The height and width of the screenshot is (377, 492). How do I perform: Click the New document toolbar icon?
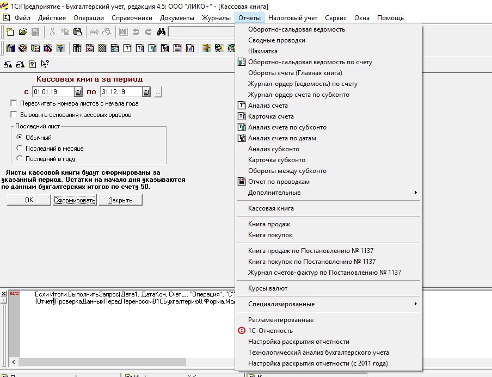[10, 32]
